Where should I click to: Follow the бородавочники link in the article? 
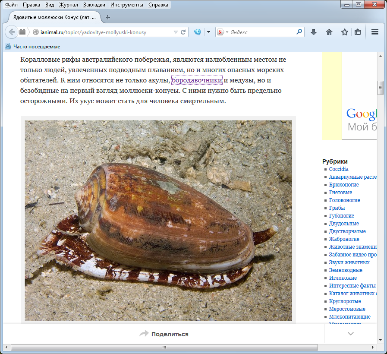pos(197,80)
